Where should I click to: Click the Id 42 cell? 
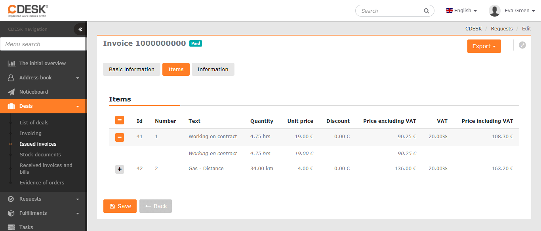[x=139, y=169]
